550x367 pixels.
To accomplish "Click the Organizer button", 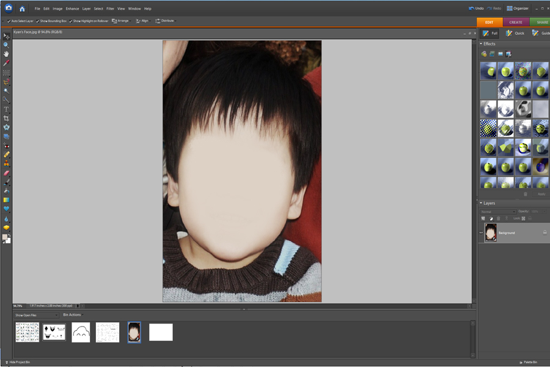I will 518,9.
